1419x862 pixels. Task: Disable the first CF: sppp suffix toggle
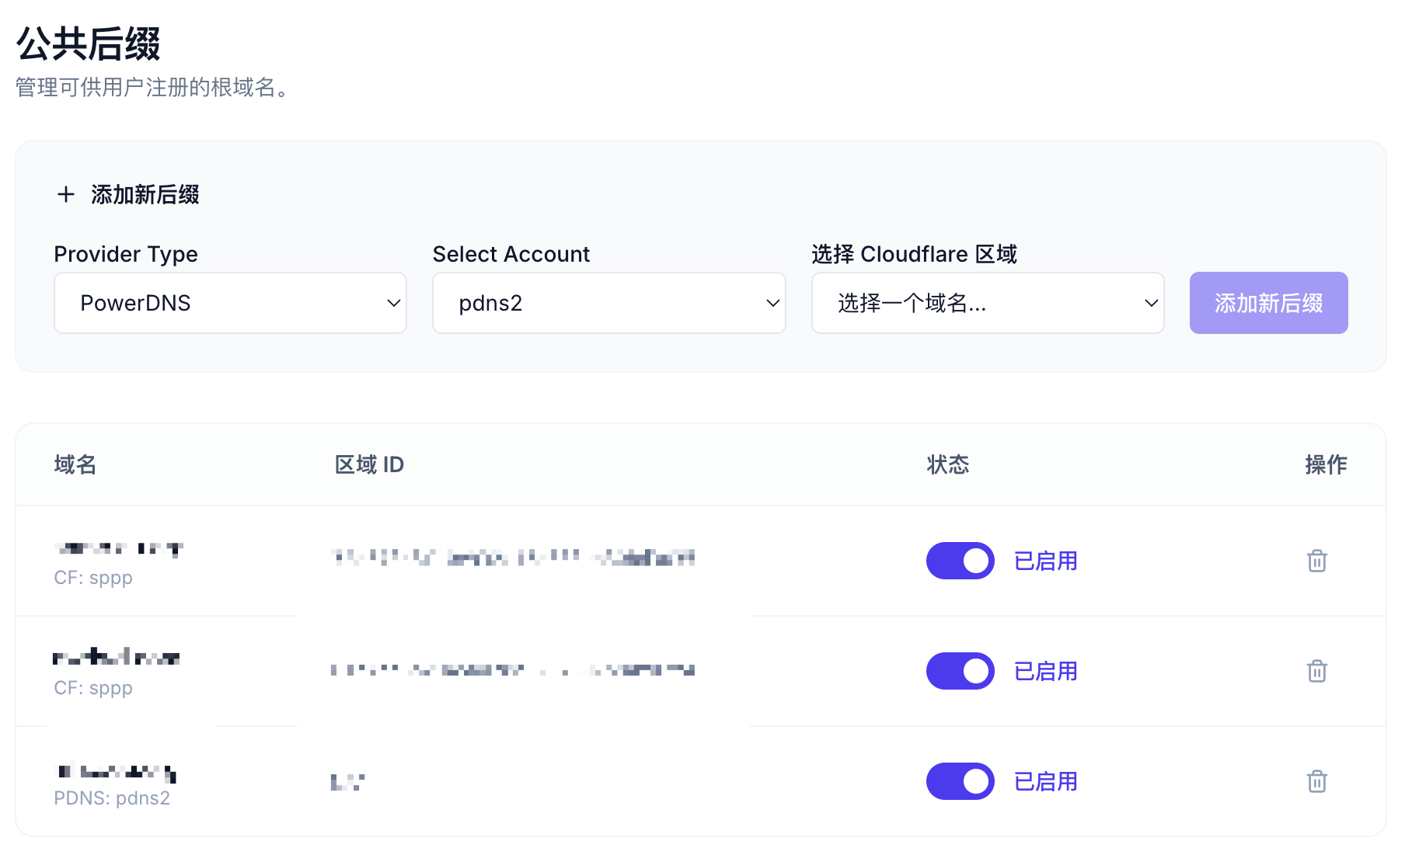tap(960, 561)
